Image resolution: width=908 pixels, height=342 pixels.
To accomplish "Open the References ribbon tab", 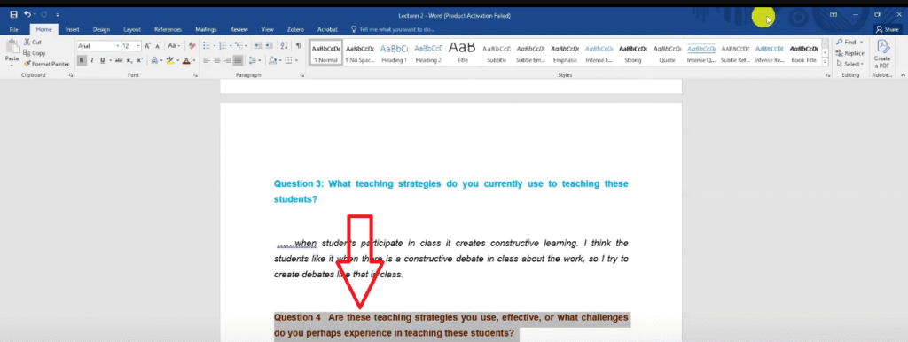I will pos(168,29).
